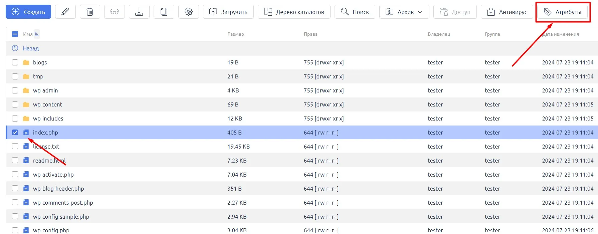
Task: Check the wp-activate.php checkbox
Action: 15,174
